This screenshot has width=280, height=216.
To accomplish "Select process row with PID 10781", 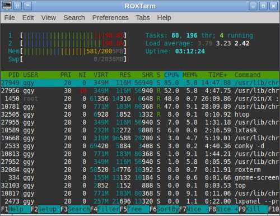I will tap(140, 107).
